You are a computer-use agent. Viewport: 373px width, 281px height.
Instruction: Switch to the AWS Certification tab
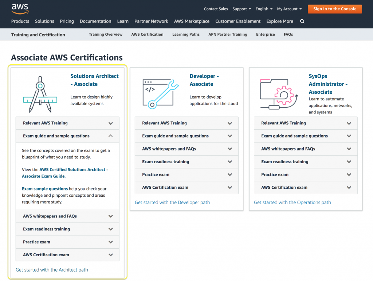coord(147,34)
